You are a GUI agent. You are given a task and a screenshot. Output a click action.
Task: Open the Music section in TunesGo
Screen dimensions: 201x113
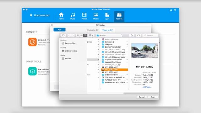point(73,16)
